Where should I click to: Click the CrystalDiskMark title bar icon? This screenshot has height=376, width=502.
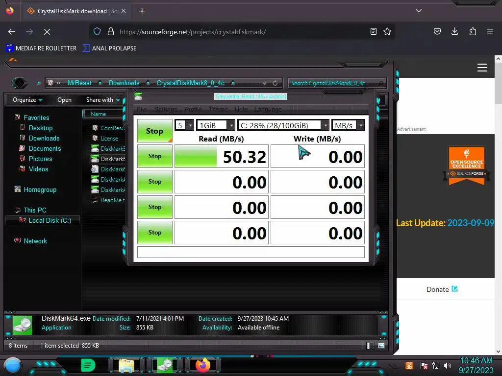click(x=138, y=96)
